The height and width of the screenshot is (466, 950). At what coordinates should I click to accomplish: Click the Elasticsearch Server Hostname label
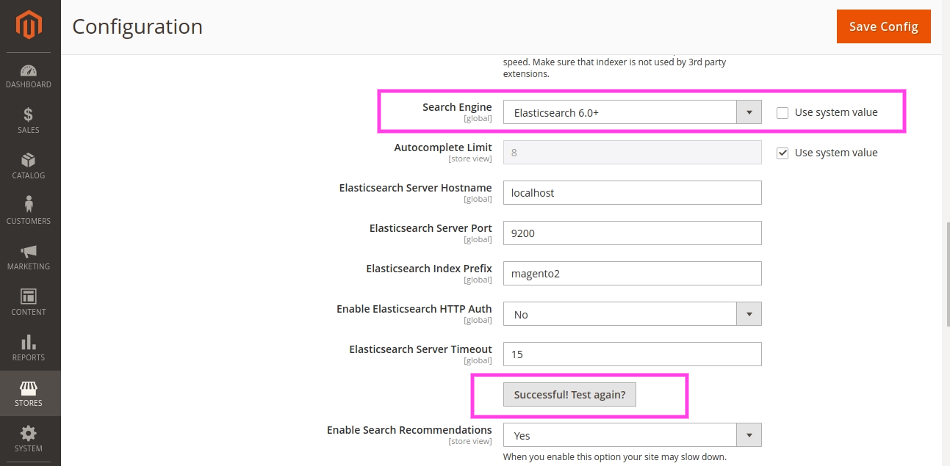pos(416,188)
